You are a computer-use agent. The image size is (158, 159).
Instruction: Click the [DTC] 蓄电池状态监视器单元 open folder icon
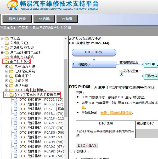pos(11,95)
